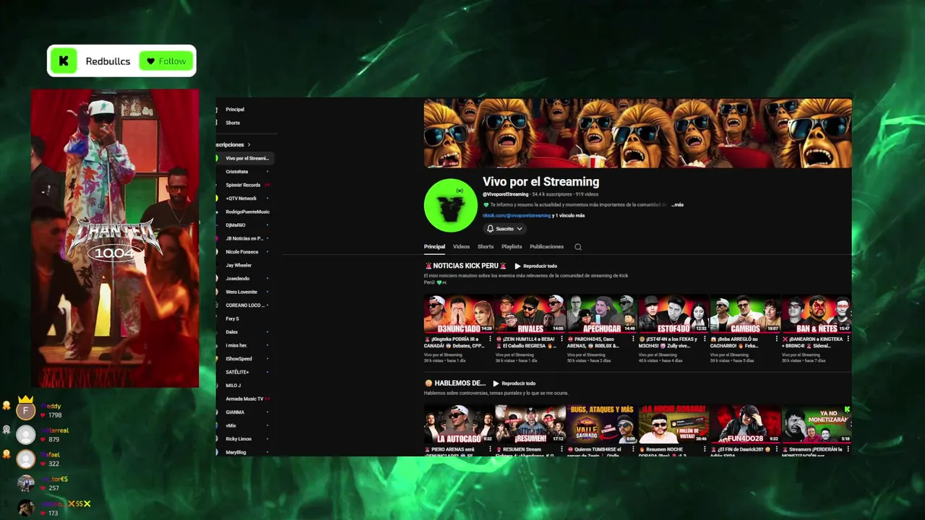Select the channel Principal tab
Image resolution: width=925 pixels, height=520 pixels.
434,247
